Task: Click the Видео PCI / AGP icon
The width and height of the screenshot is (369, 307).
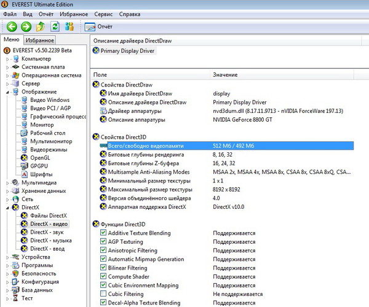Action: point(24,108)
